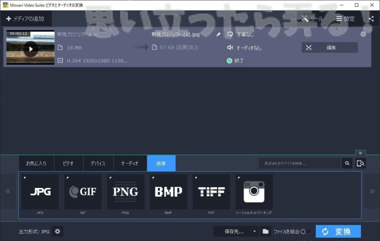This screenshot has height=241, width=380.
Task: Open the subtitles setting (字幕なし)
Action: click(240, 34)
